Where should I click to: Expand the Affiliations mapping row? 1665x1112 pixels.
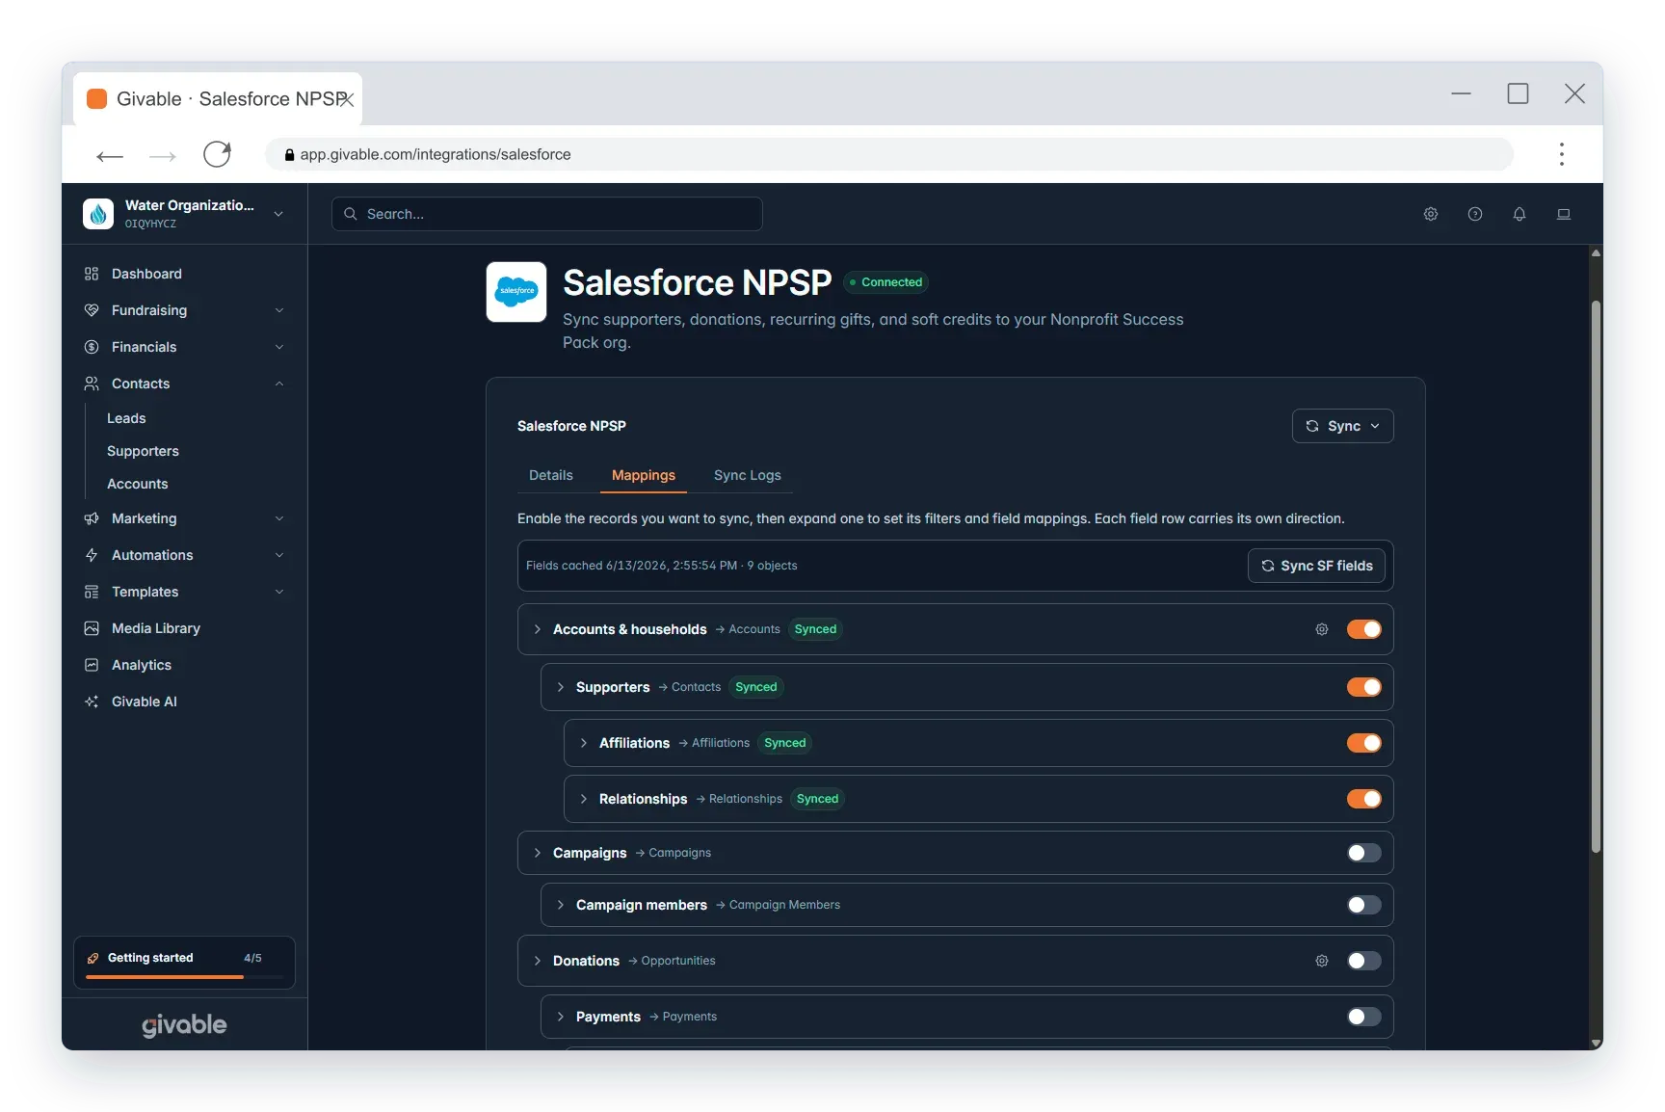pyautogui.click(x=584, y=743)
